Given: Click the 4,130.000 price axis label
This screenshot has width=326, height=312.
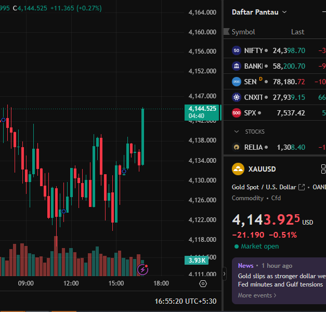Looking at the screenshot, I should 202,180.
